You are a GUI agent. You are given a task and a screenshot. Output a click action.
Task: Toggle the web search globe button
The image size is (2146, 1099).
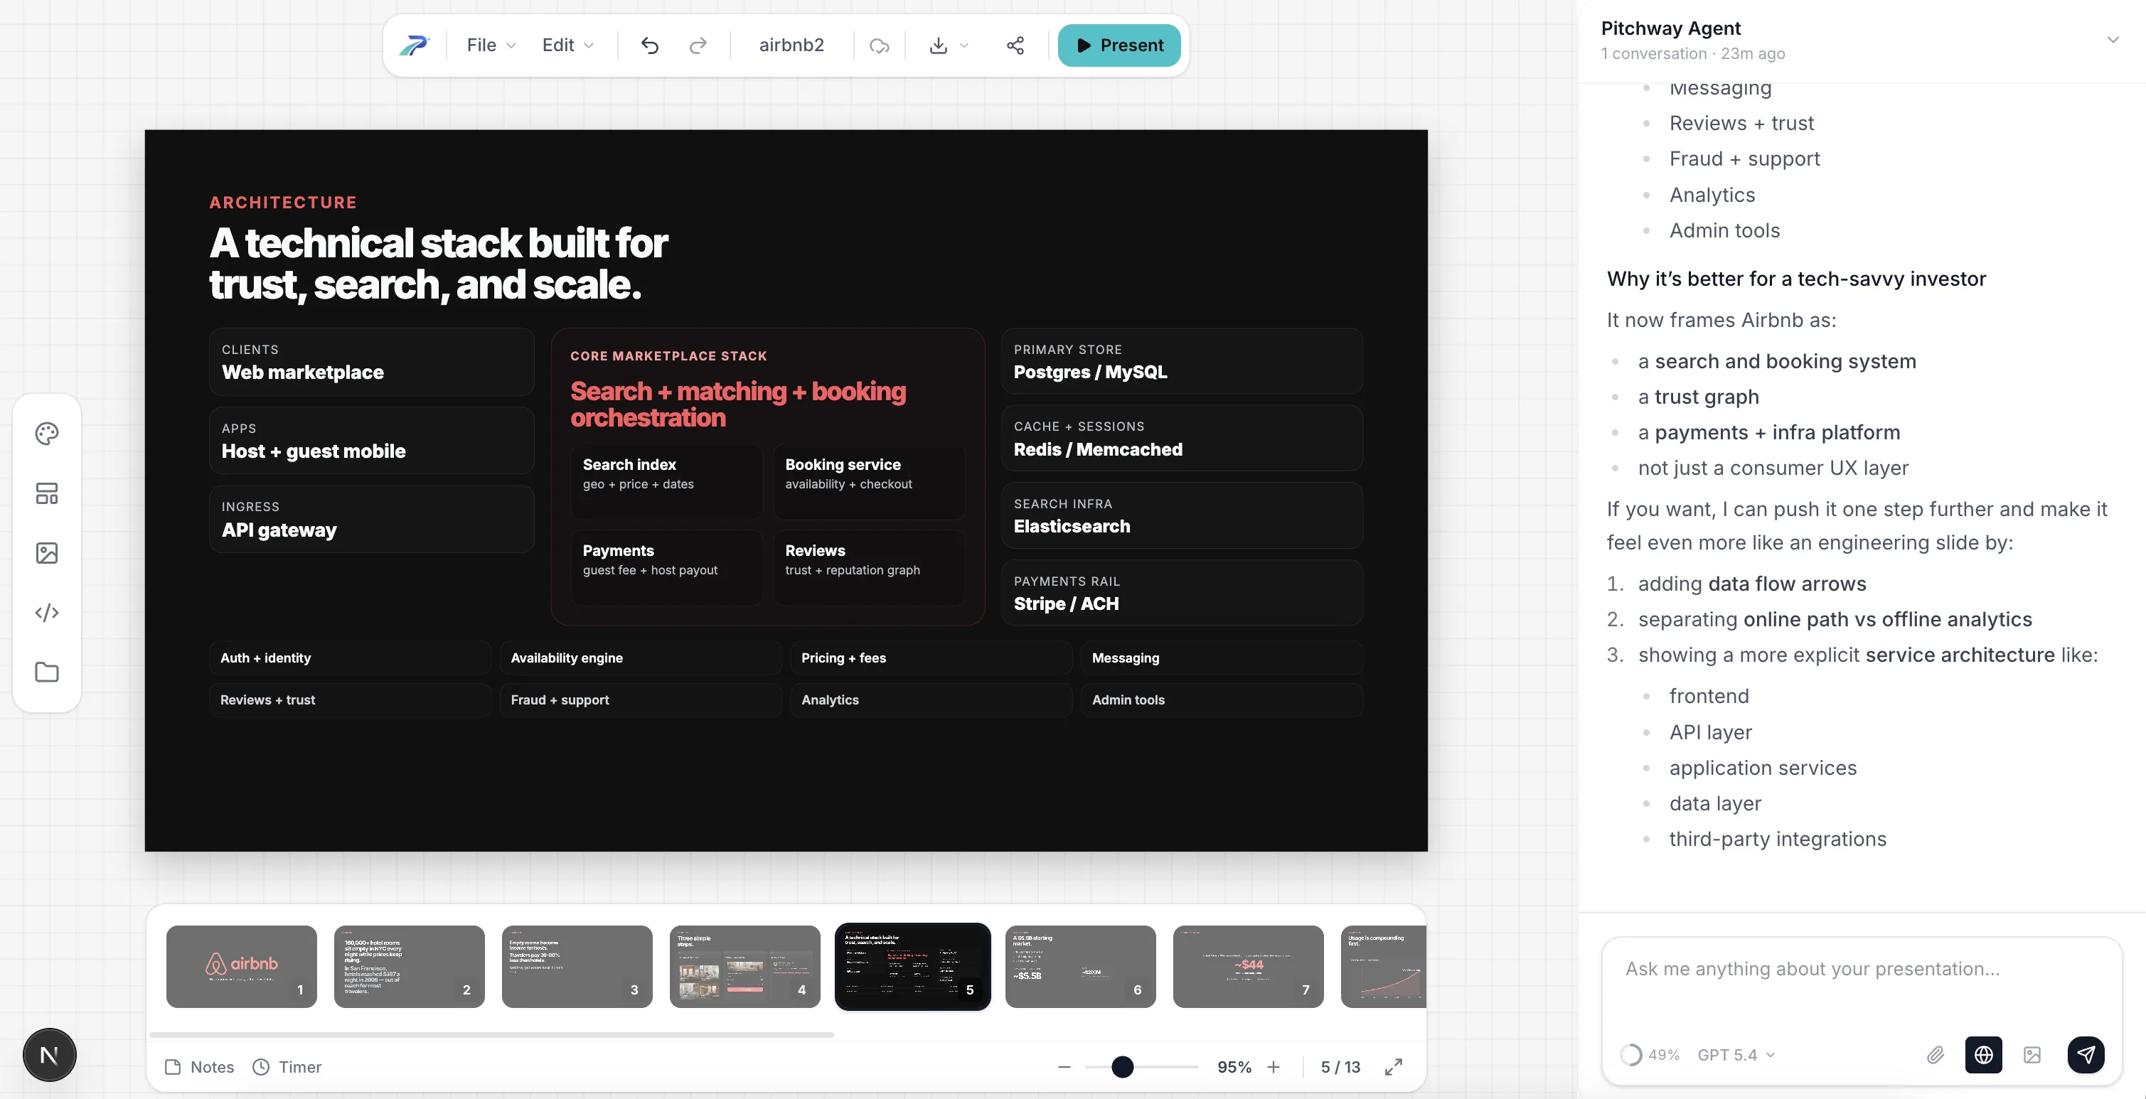pyautogui.click(x=1984, y=1055)
